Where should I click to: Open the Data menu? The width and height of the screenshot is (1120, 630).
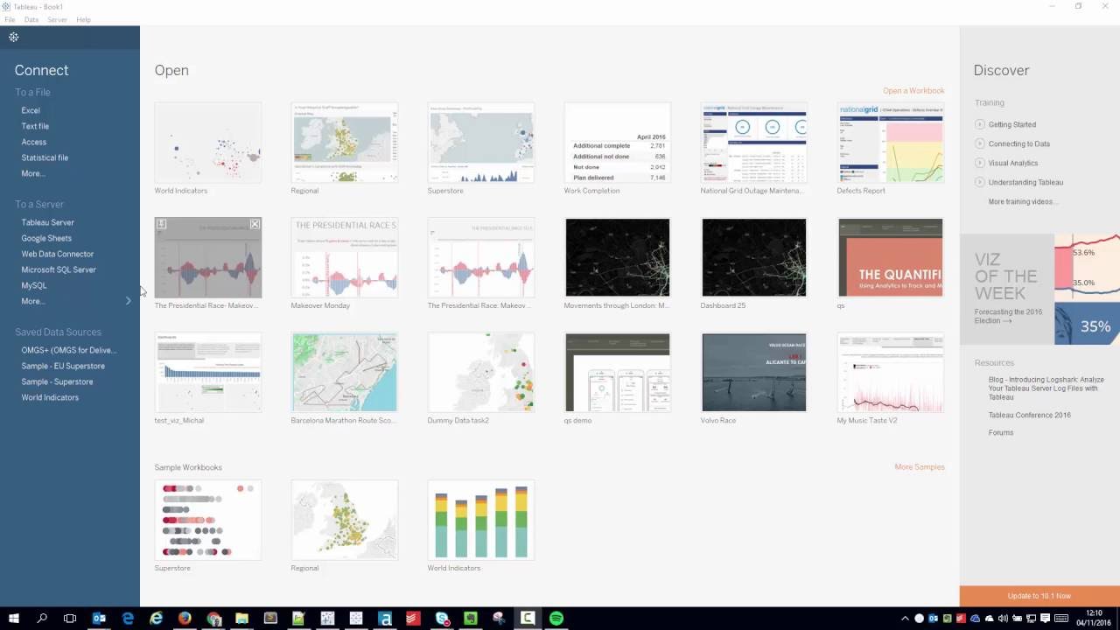(31, 19)
